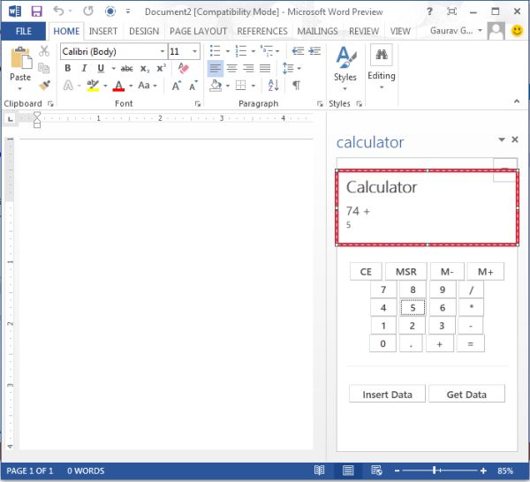The height and width of the screenshot is (482, 530).
Task: Switch to Web Layout view
Action: coord(376,471)
